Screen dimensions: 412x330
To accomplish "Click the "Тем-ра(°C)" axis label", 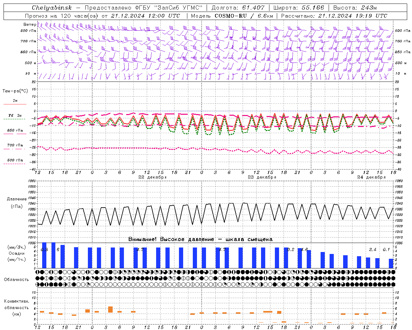I will pos(15,91).
